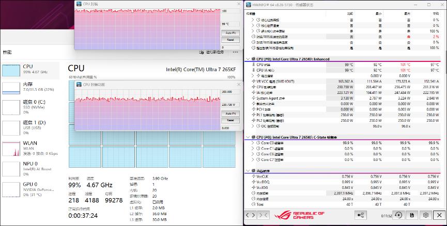This screenshot has width=447, height=226.
Task: Click lightning icon on PL1 power limit row
Action: 254,115
